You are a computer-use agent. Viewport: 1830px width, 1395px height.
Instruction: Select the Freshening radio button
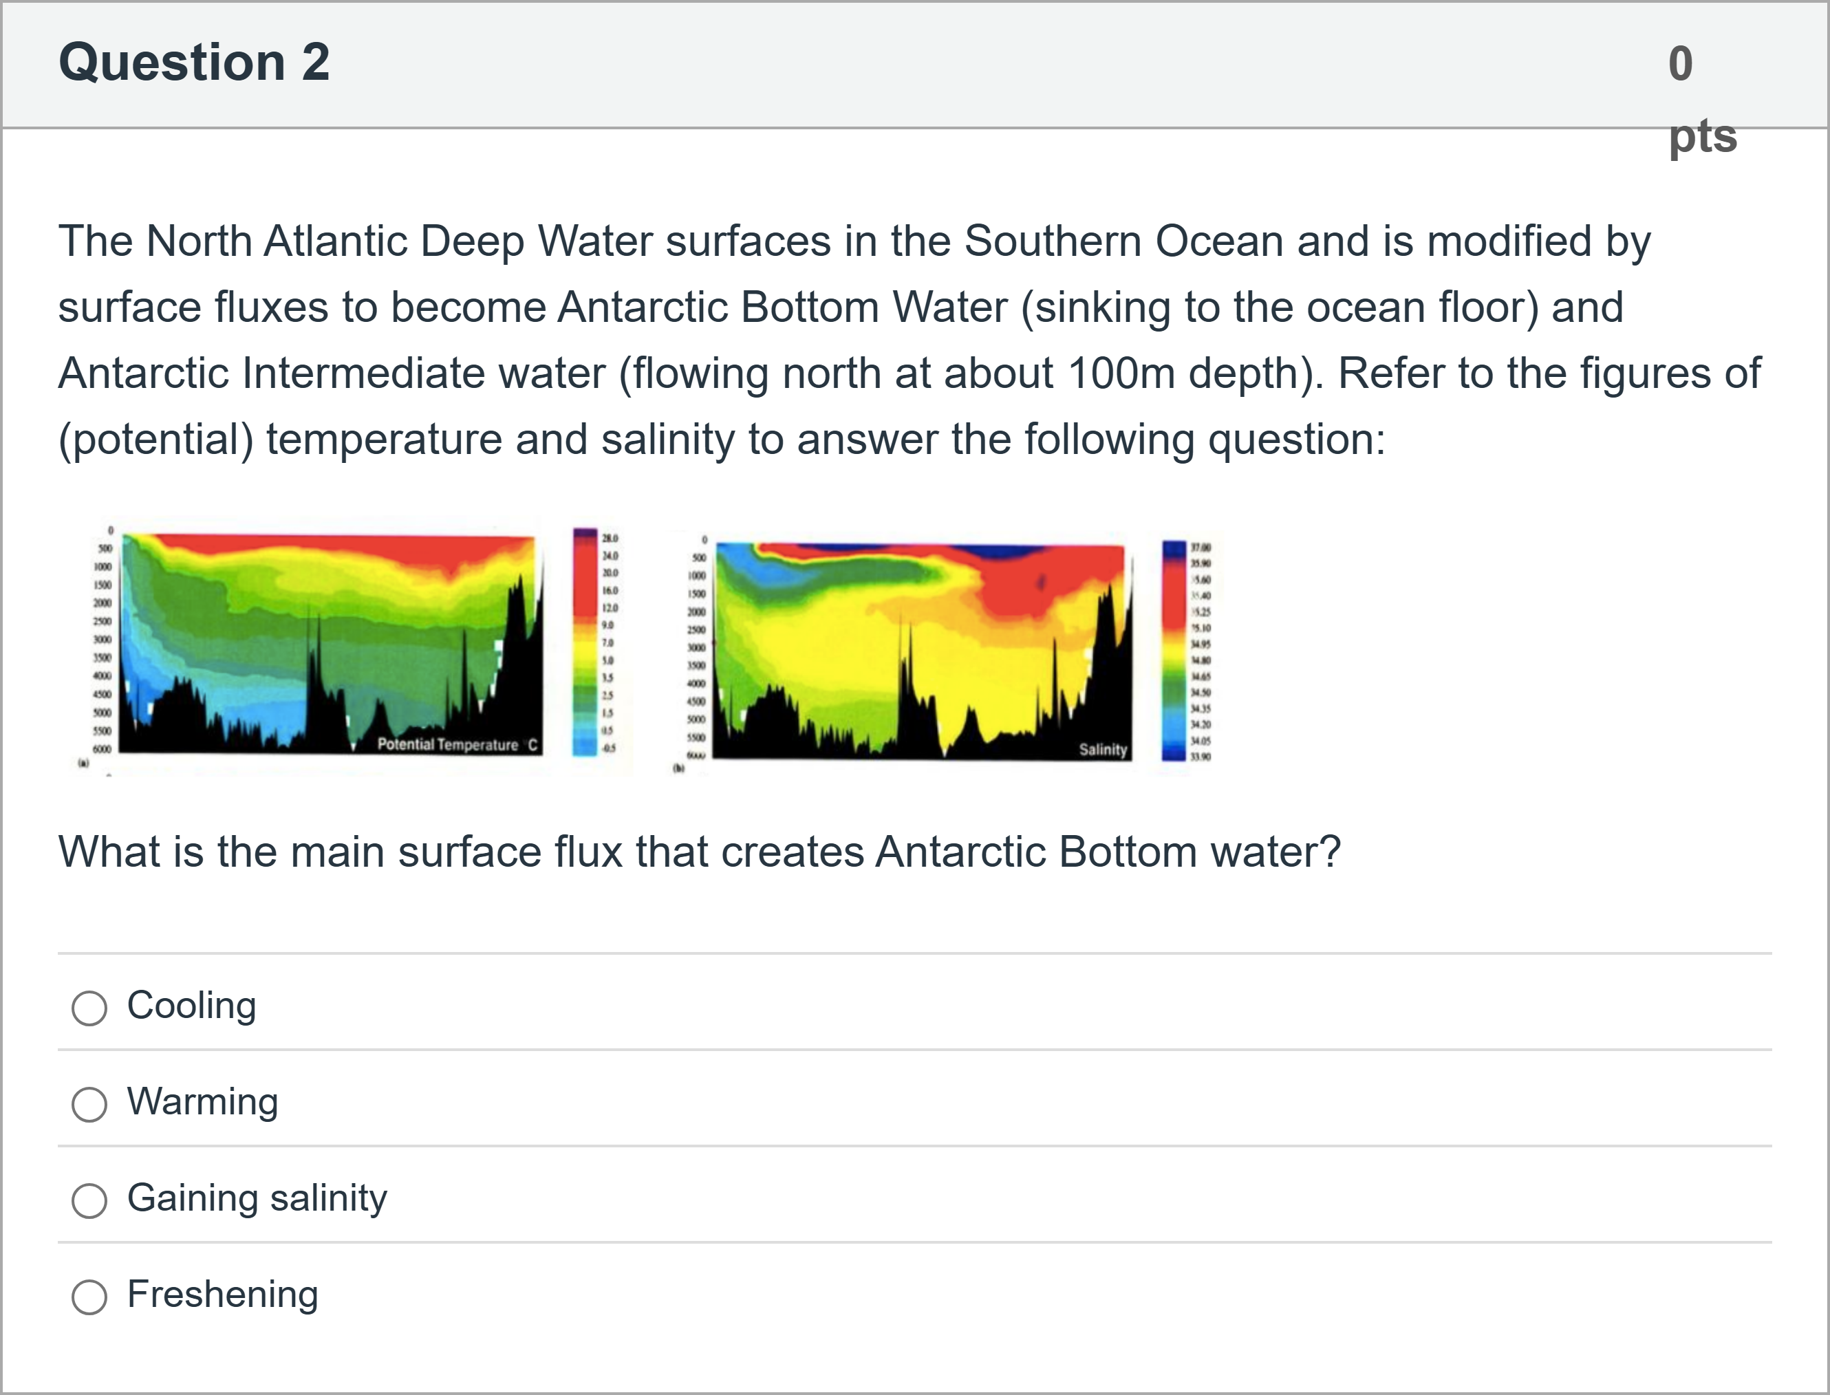point(89,1297)
